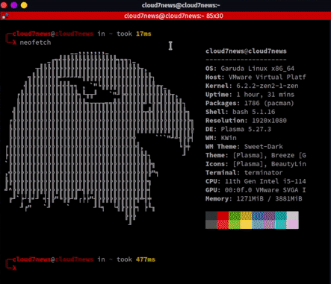Pick the bottom-row bright cyan swatch

[x=281, y=224]
